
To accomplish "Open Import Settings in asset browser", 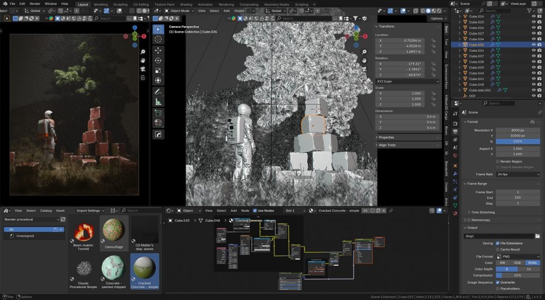I will (x=90, y=210).
